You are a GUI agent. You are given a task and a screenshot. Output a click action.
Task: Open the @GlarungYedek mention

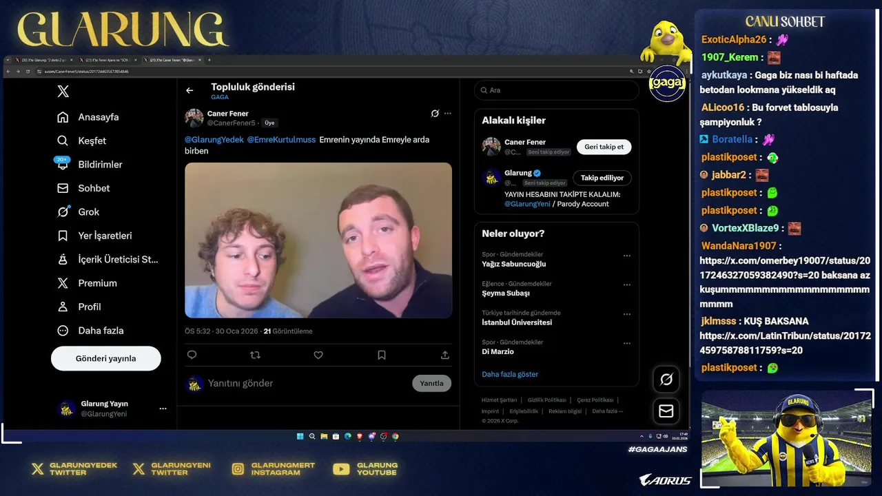tap(214, 140)
